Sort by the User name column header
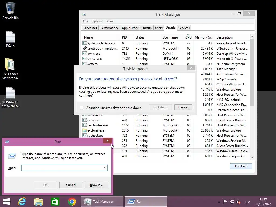 171,37
